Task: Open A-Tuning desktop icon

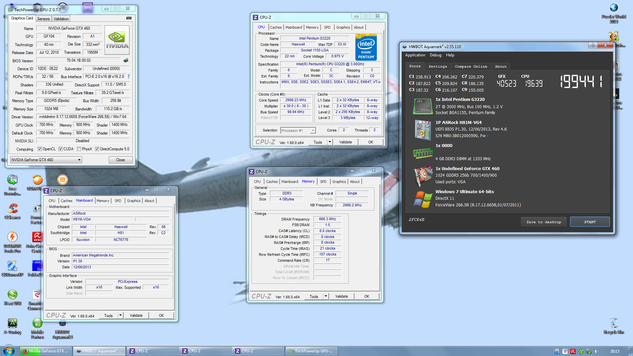Action: (13, 326)
